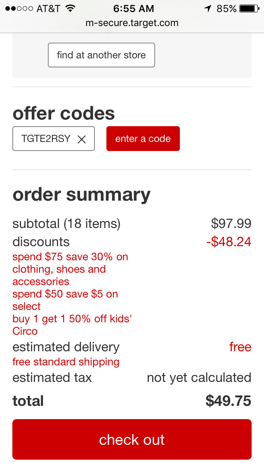The height and width of the screenshot is (470, 264).
Task: Tap buy 1 get 1 Circo offer
Action: click(72, 325)
